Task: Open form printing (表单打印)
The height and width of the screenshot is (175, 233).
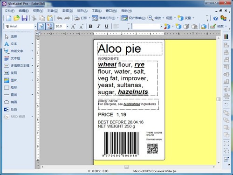Action: [x=103, y=18]
